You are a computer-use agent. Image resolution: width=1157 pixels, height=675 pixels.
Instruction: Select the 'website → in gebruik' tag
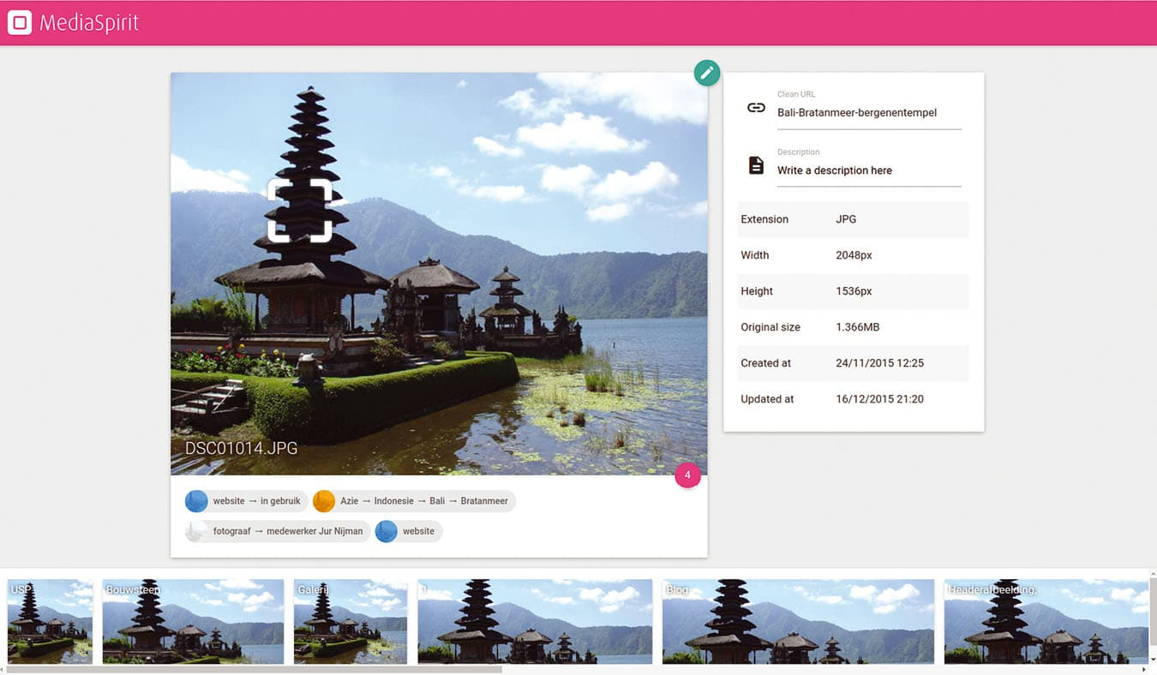247,501
